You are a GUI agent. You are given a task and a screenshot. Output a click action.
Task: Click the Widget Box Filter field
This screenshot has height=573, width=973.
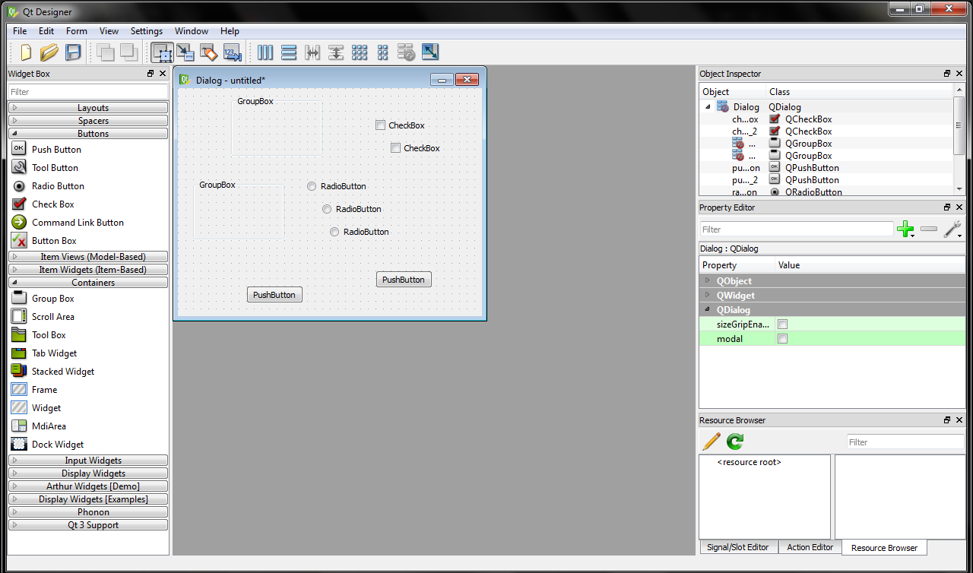pyautogui.click(x=88, y=92)
